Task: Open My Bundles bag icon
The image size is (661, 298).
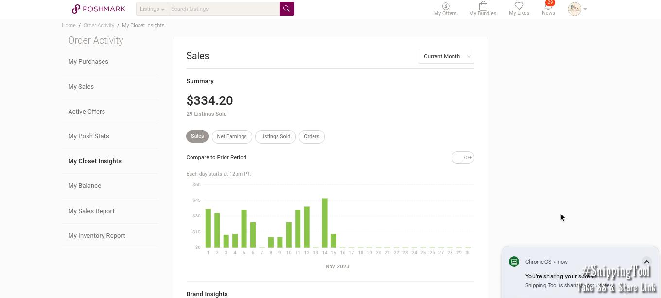Action: coord(483,6)
